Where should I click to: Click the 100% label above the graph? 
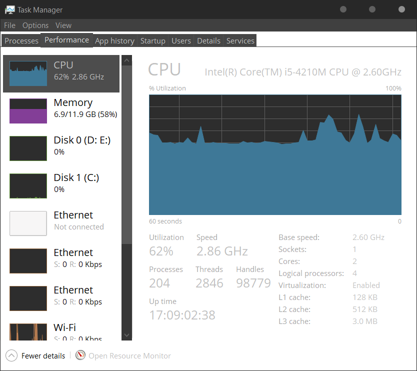(x=393, y=88)
